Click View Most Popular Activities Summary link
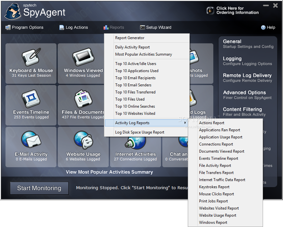The width and height of the screenshot is (283, 227). [x=109, y=172]
